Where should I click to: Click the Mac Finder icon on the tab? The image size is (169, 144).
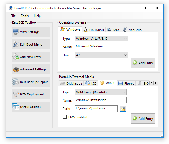(x=109, y=30)
